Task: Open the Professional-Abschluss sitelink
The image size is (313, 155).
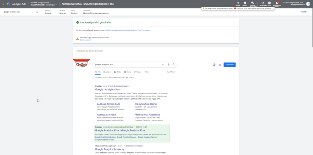Action: tap(147, 114)
